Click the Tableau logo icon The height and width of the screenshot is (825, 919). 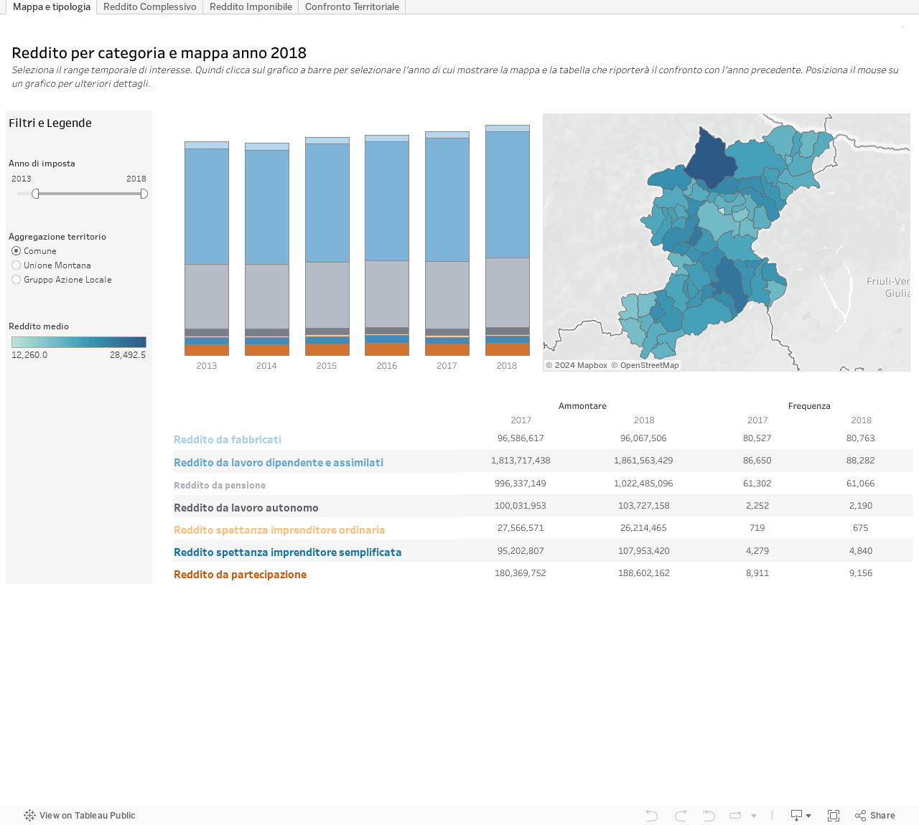[29, 815]
